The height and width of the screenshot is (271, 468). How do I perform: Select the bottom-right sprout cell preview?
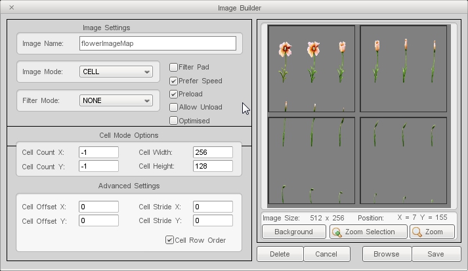(x=403, y=161)
